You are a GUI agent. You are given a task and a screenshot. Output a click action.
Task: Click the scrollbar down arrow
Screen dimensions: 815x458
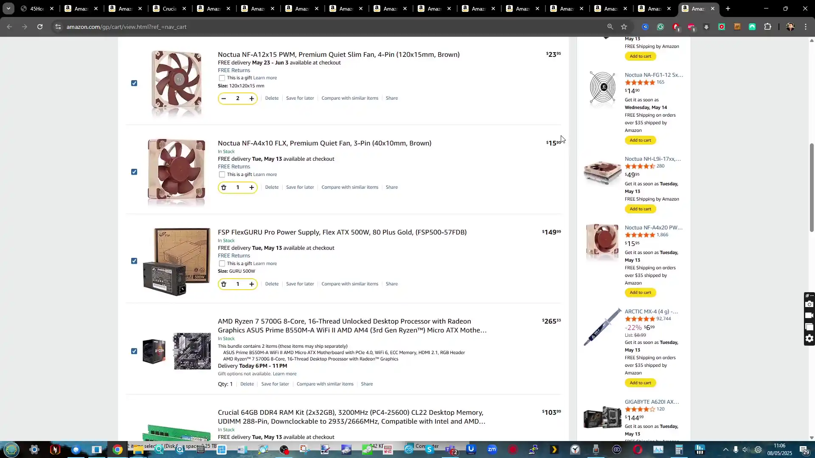(x=812, y=438)
